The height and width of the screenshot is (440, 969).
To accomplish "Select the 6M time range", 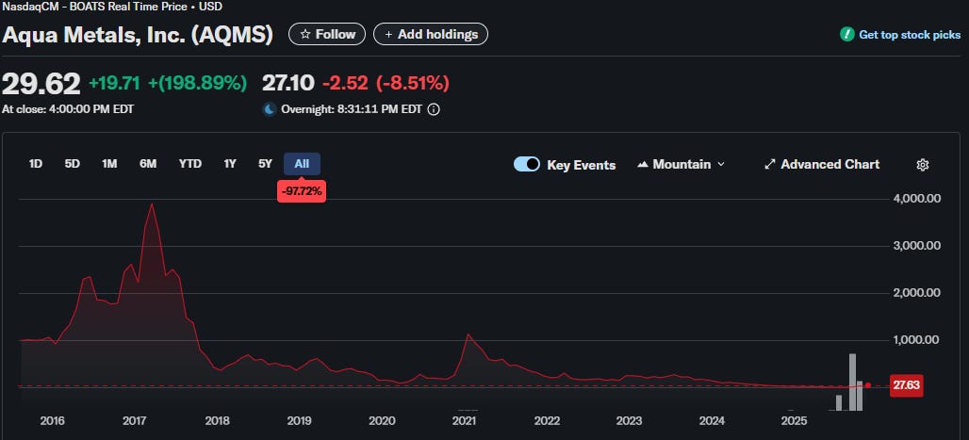I will tap(148, 164).
